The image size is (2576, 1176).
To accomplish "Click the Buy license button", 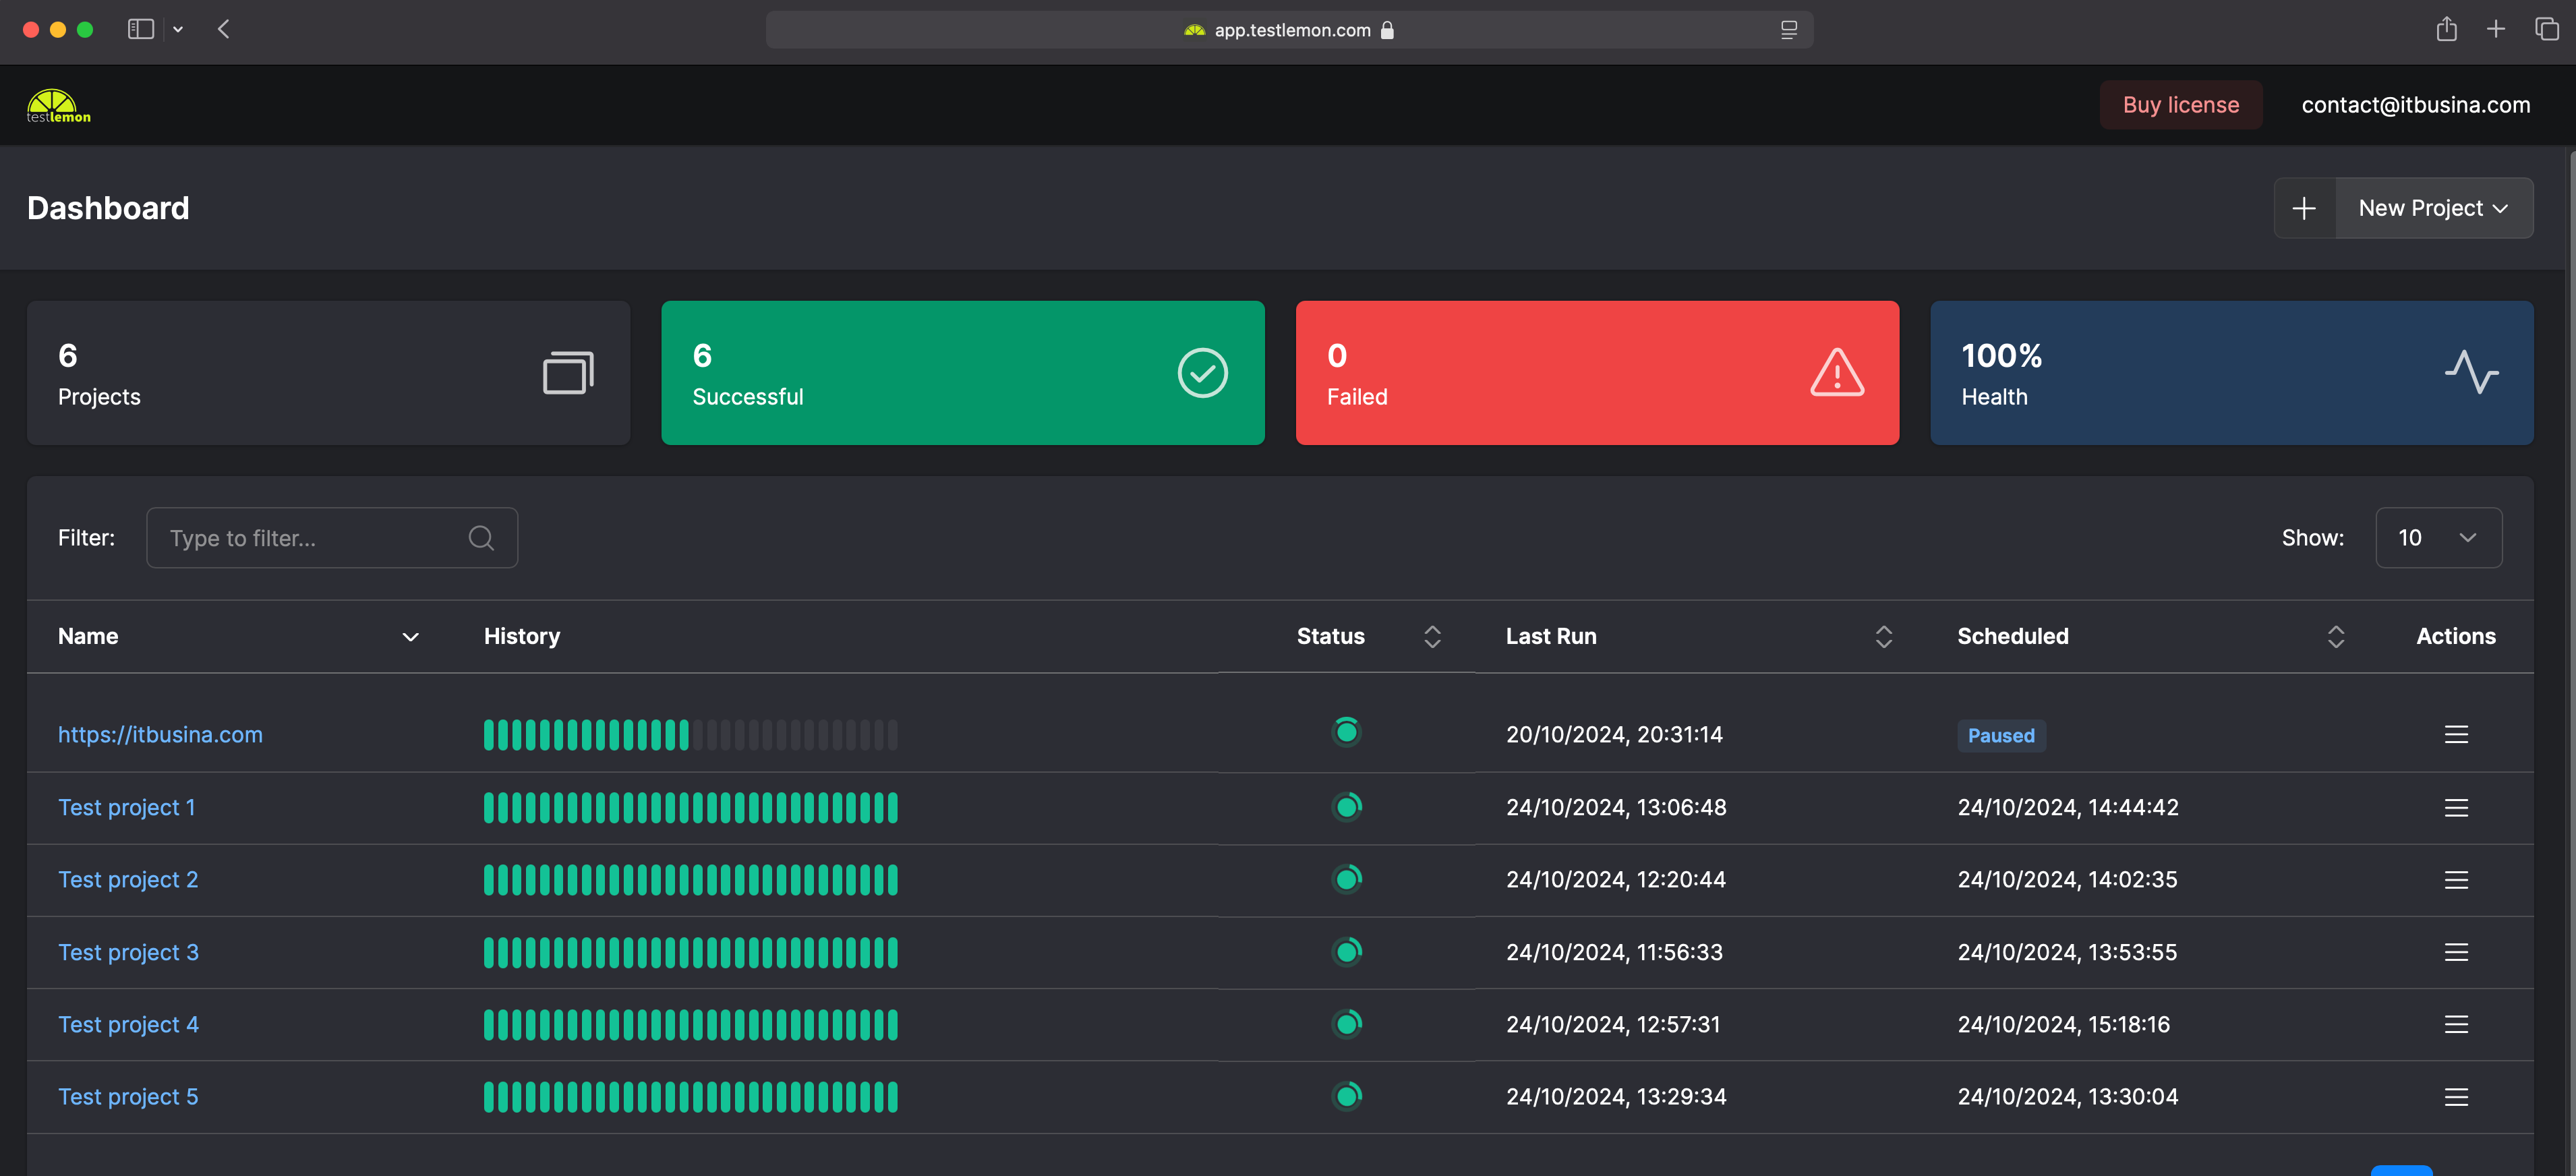I will (2180, 105).
